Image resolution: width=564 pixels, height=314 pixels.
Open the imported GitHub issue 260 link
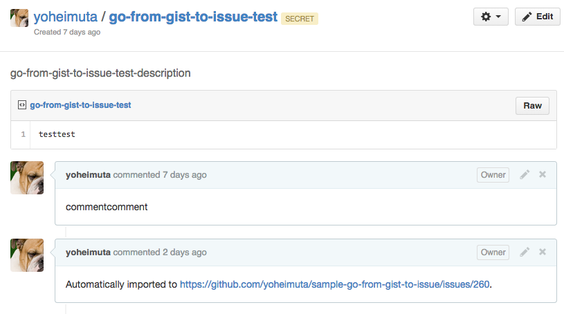335,284
